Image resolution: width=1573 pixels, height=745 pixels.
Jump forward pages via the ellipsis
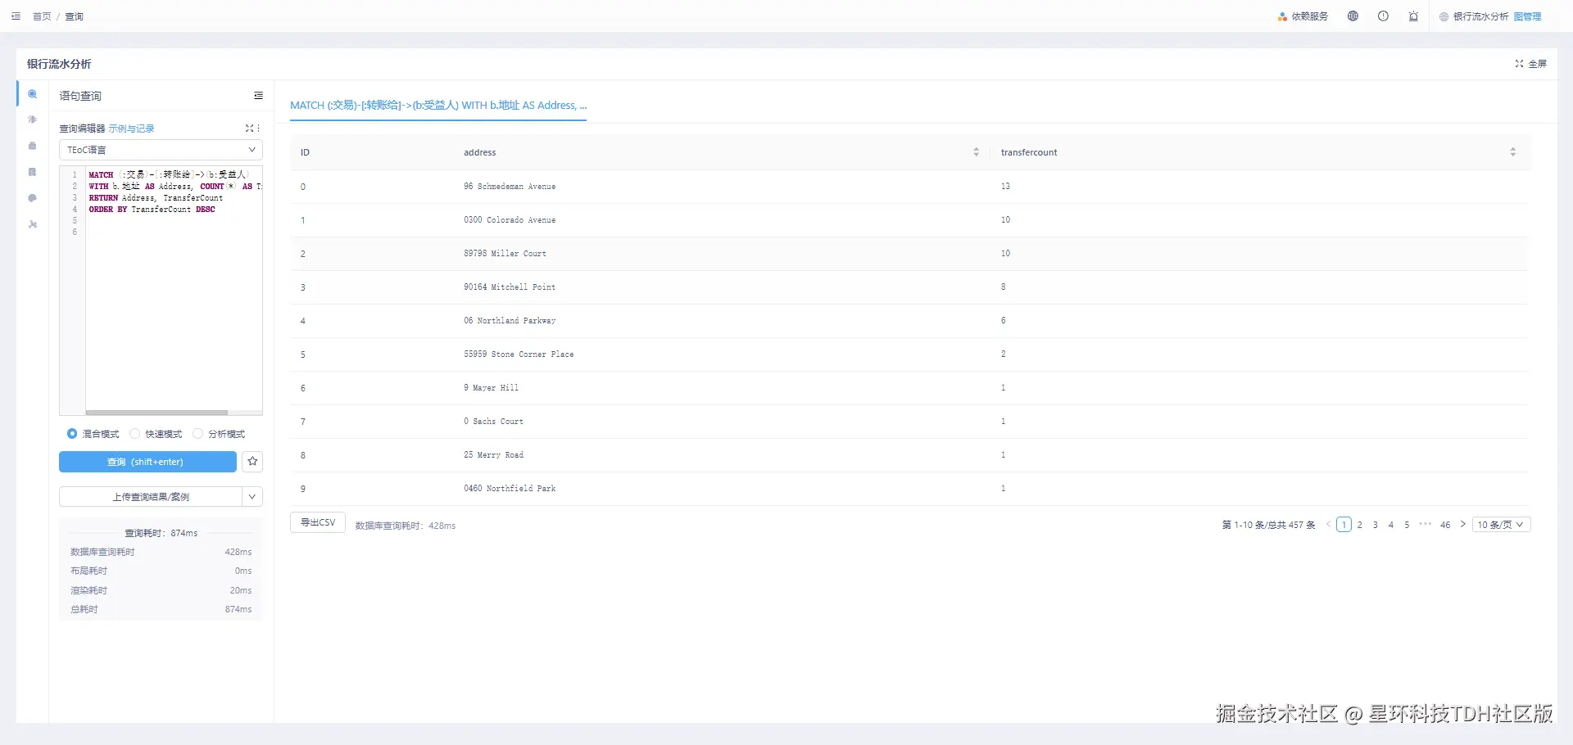coord(1426,525)
